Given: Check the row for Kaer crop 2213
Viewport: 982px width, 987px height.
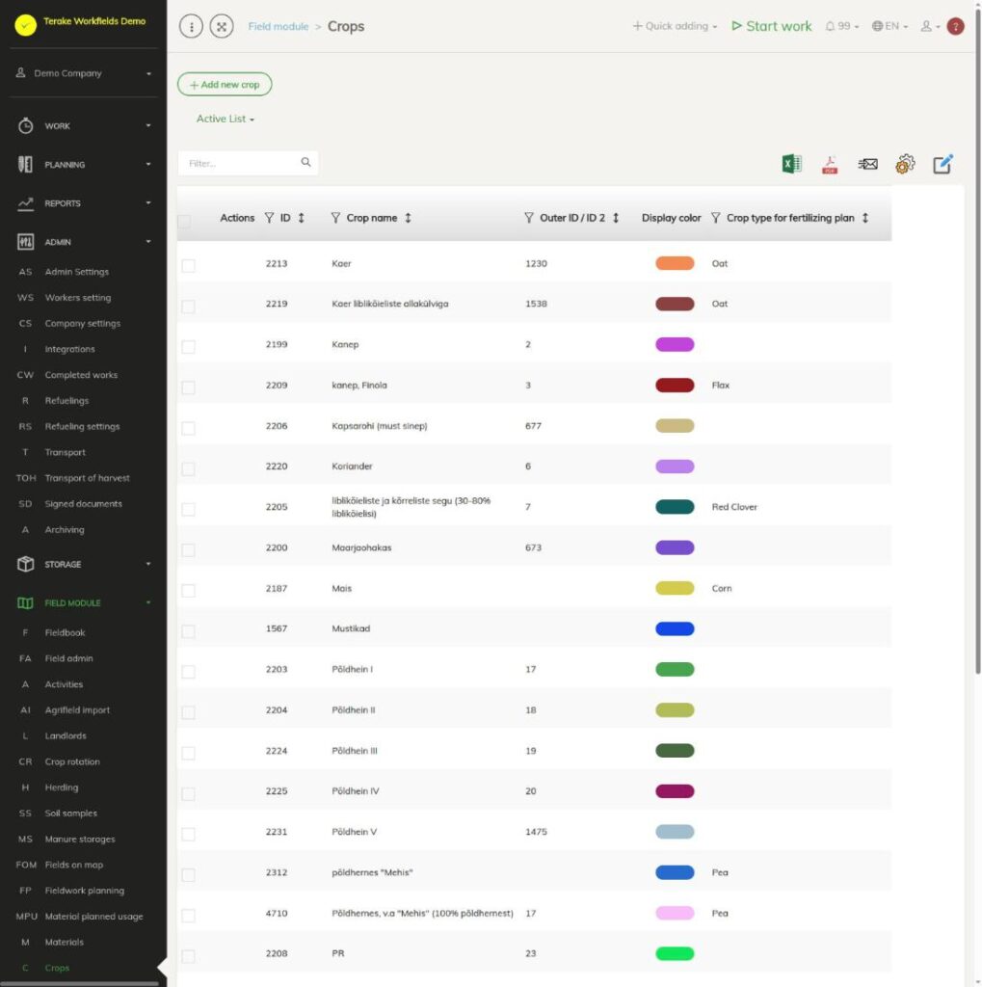Looking at the screenshot, I should click(x=188, y=266).
